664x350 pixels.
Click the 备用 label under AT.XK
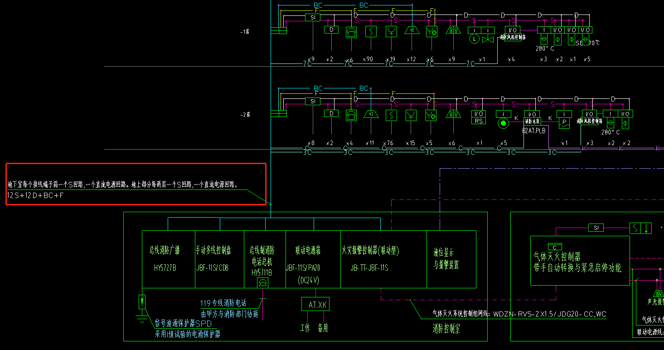tap(323, 328)
